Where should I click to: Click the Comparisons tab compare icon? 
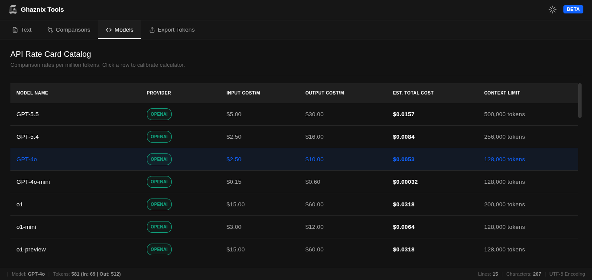coord(50,30)
